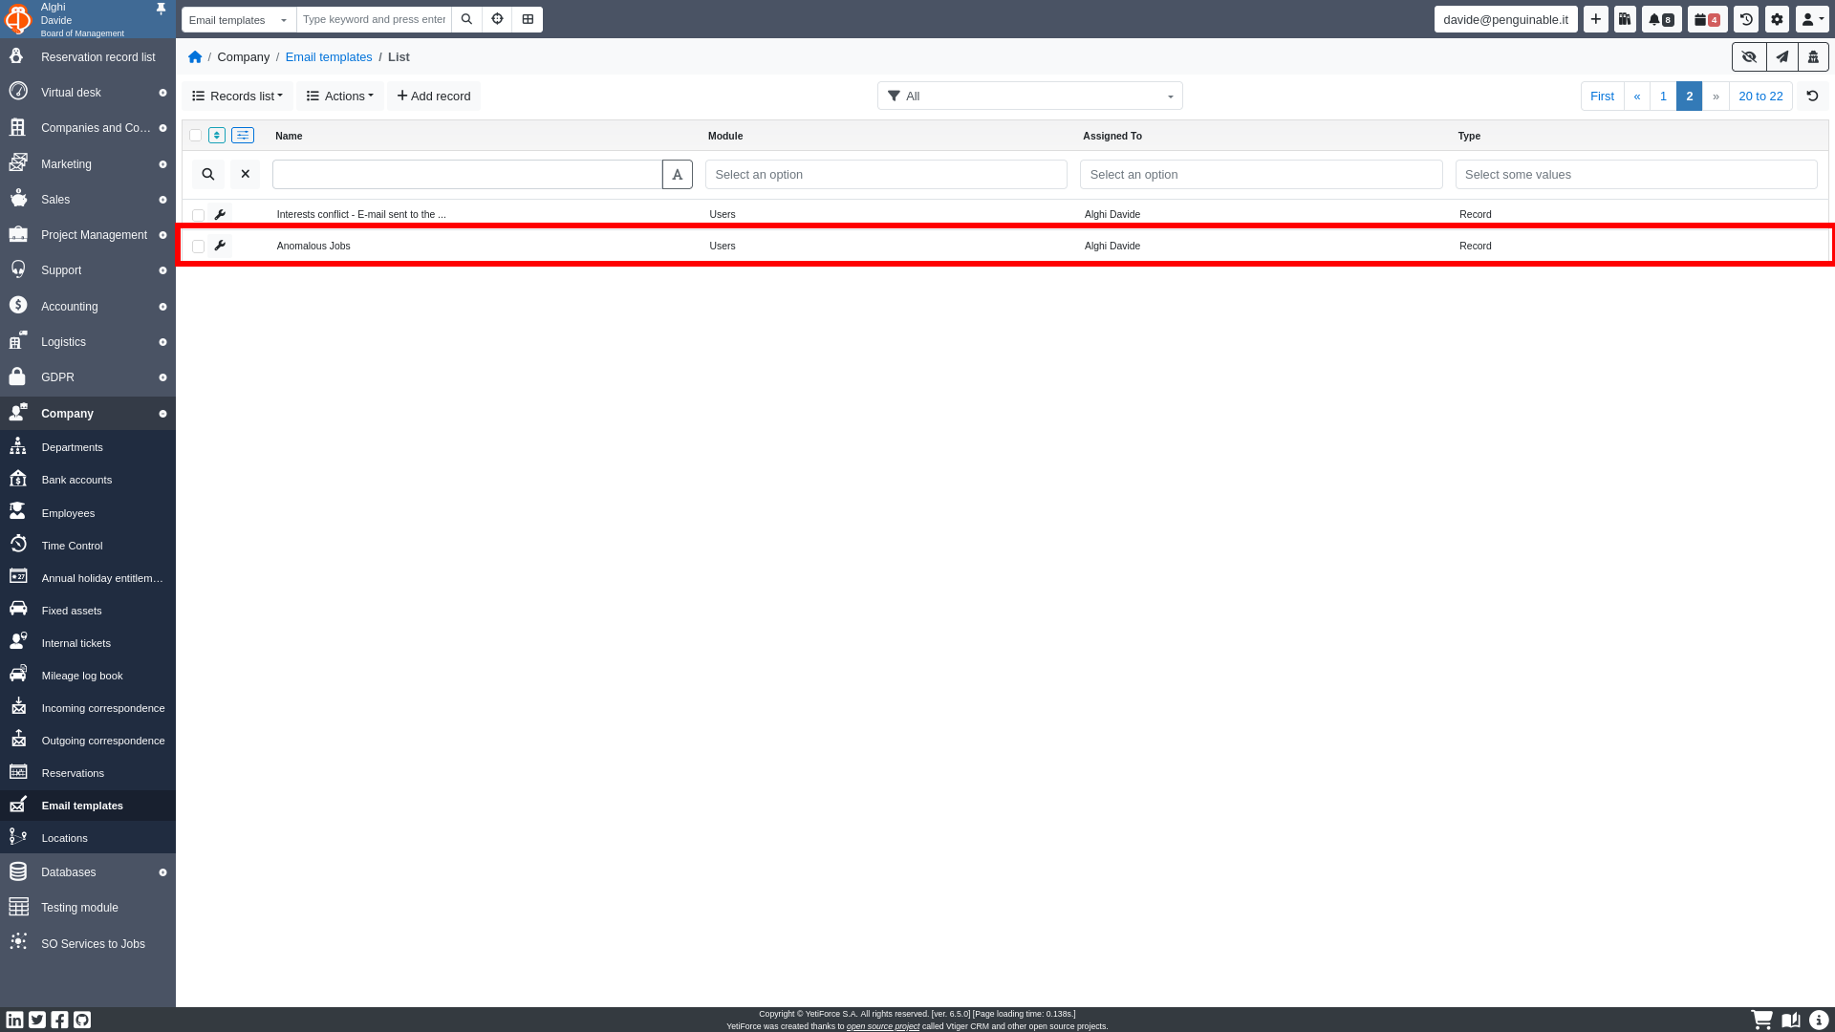Click the plus quick-create icon in header
The image size is (1835, 1032).
pos(1595,19)
